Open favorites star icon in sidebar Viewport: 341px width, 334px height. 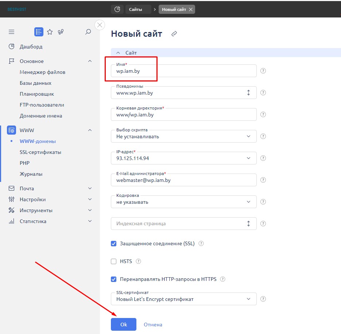tap(50, 32)
